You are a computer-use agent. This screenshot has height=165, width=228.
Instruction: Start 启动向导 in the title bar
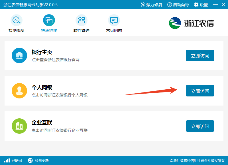[178, 5]
